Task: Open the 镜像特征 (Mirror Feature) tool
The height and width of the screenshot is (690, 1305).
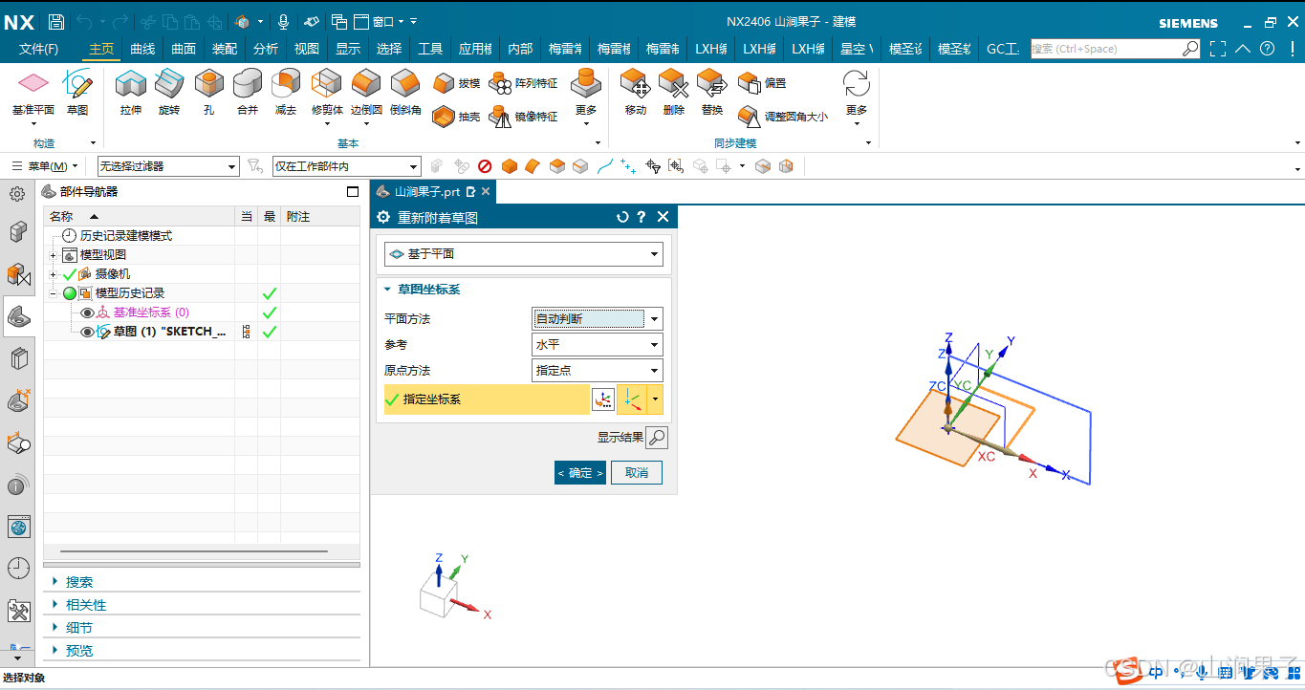Action: click(498, 115)
